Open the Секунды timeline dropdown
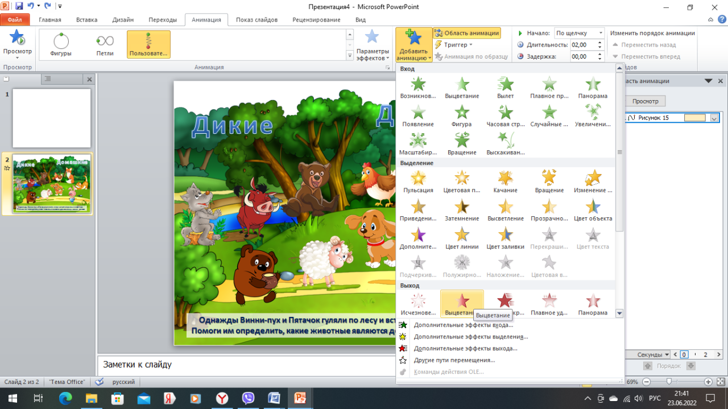Viewport: 728px width, 409px height. tap(652, 355)
